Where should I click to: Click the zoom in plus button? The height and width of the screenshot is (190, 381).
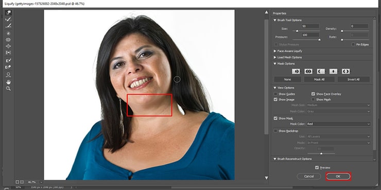point(22,182)
